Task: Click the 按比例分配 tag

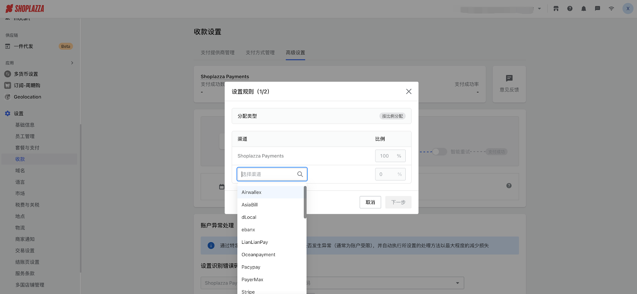Action: [x=392, y=116]
